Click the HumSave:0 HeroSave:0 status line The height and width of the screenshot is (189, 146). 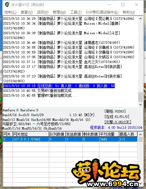20,110
